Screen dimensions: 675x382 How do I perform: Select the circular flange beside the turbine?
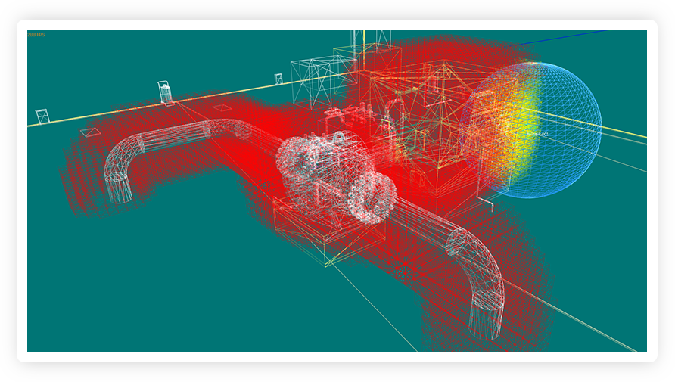tap(371, 198)
